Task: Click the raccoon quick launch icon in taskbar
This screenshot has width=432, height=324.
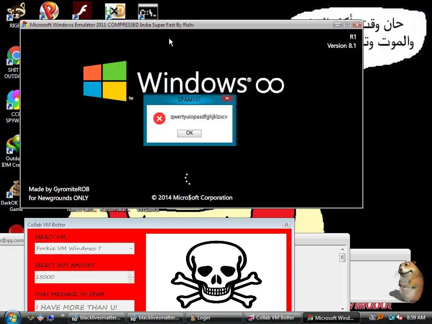Action: click(31, 318)
